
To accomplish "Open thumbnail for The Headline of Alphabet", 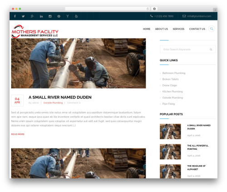I will [x=170, y=171].
